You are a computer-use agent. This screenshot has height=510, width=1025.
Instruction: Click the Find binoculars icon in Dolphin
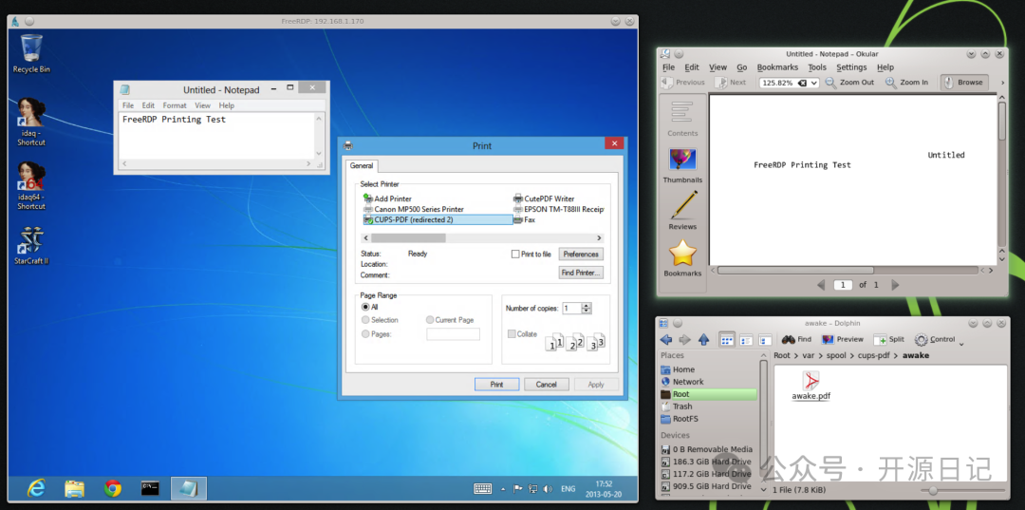(x=788, y=339)
